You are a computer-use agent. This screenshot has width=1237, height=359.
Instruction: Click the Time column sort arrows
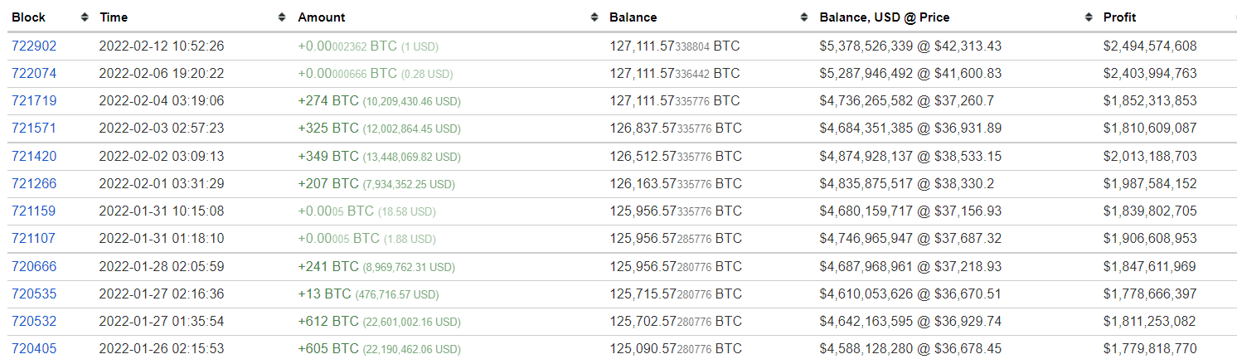pos(284,17)
